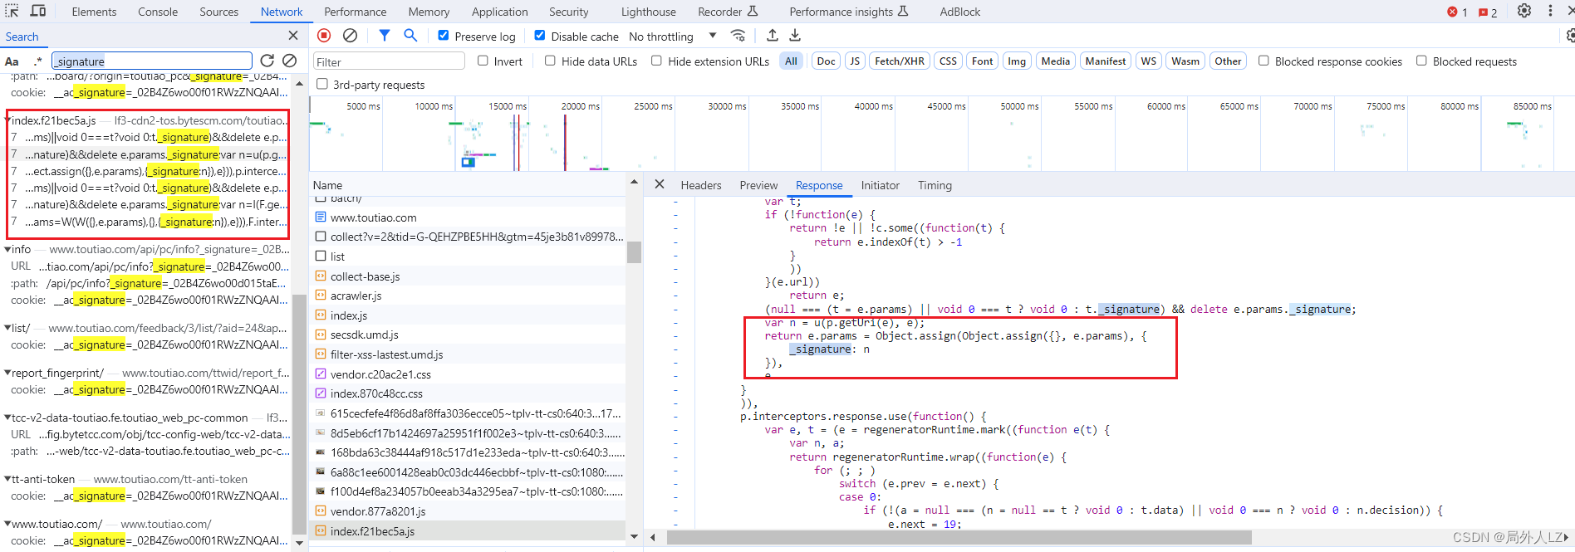
Task: Select acrawler.js request row
Action: click(469, 296)
